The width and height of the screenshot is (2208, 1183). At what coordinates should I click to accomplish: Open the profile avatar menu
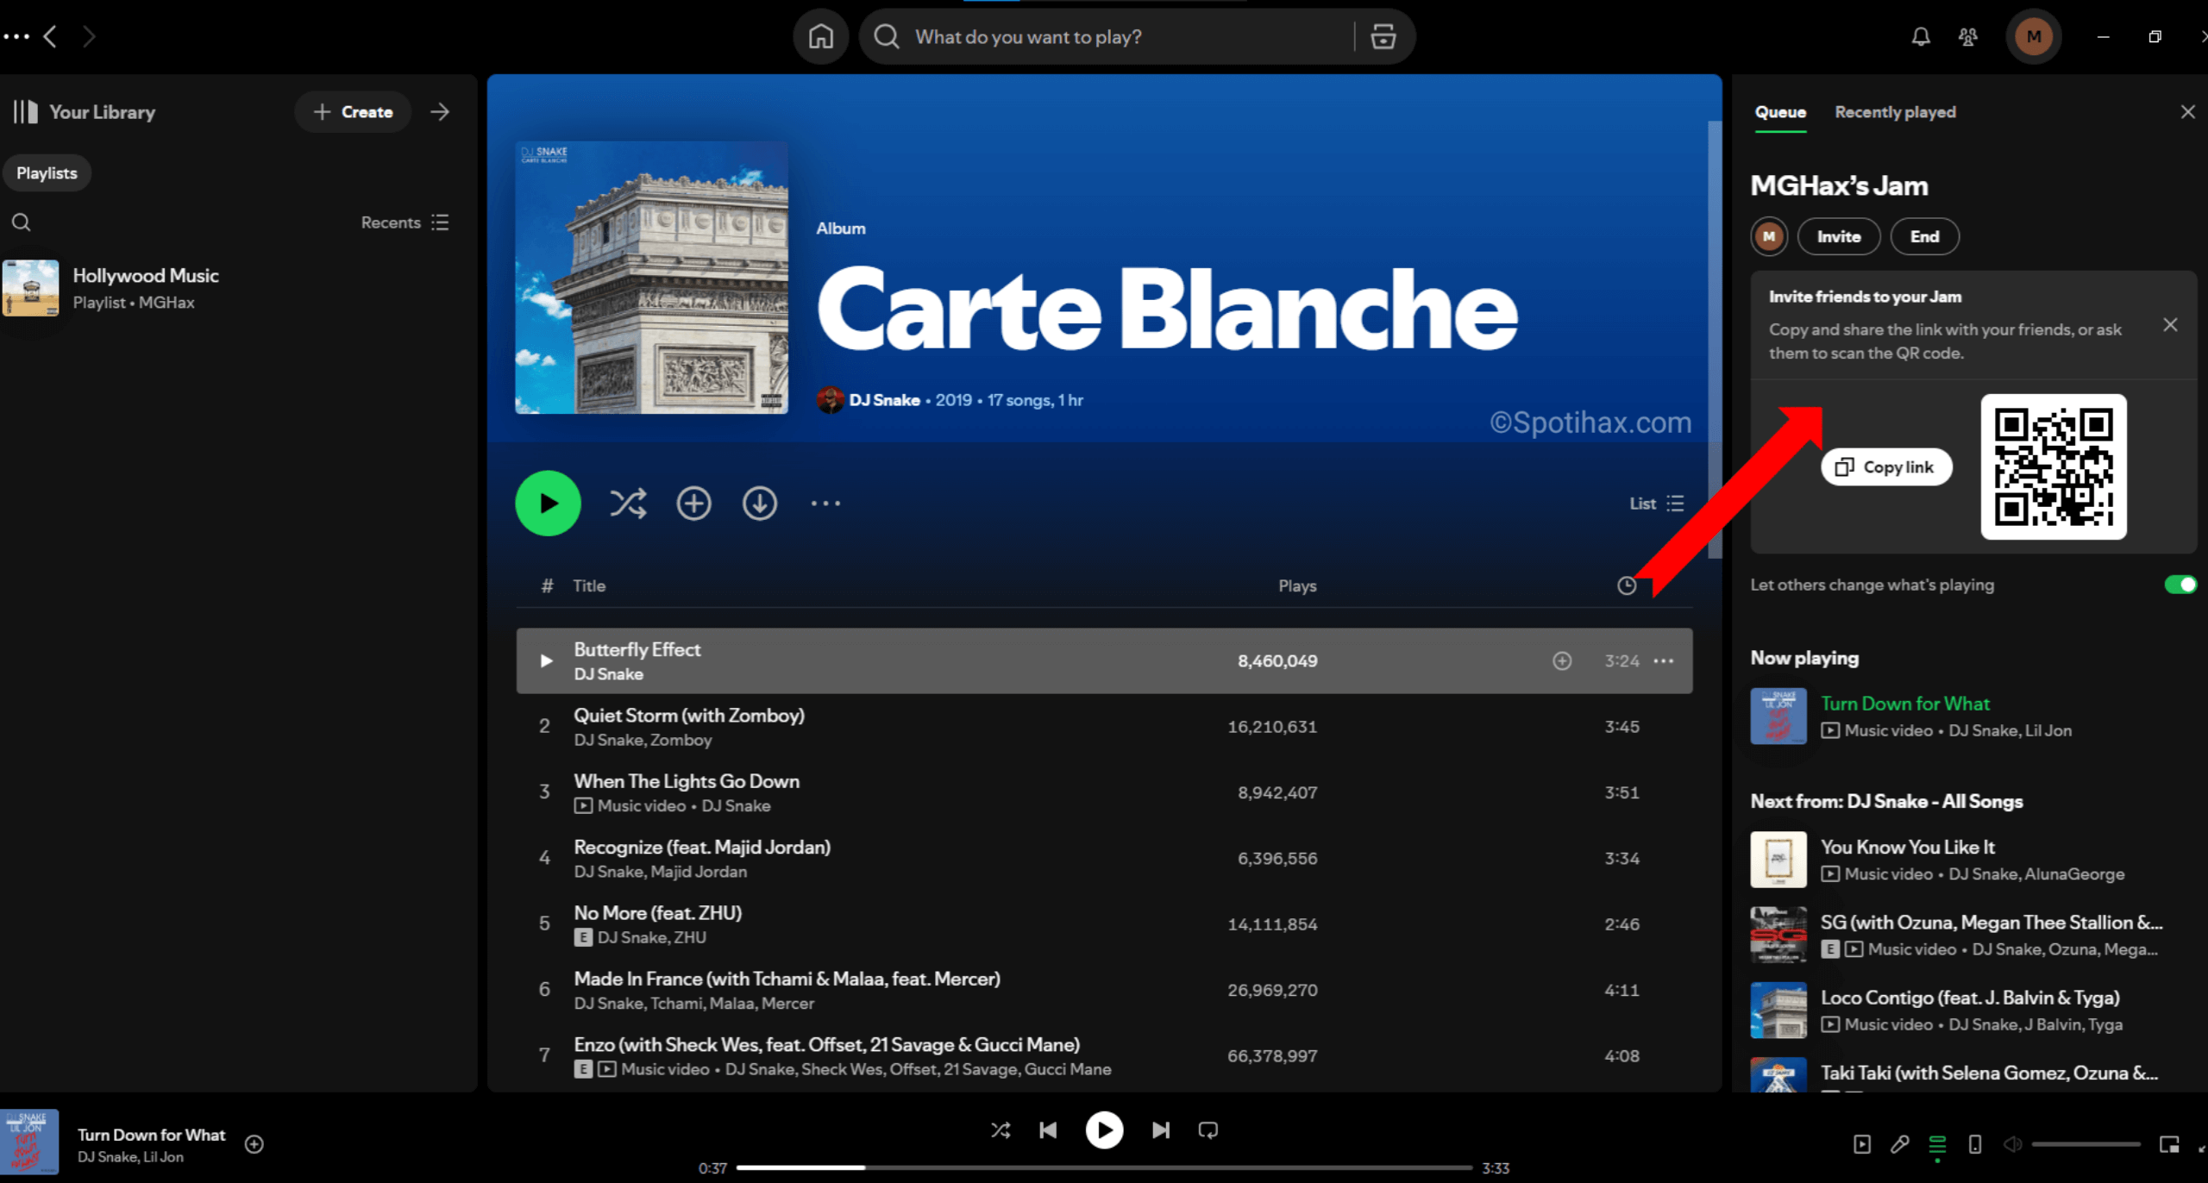2034,36
